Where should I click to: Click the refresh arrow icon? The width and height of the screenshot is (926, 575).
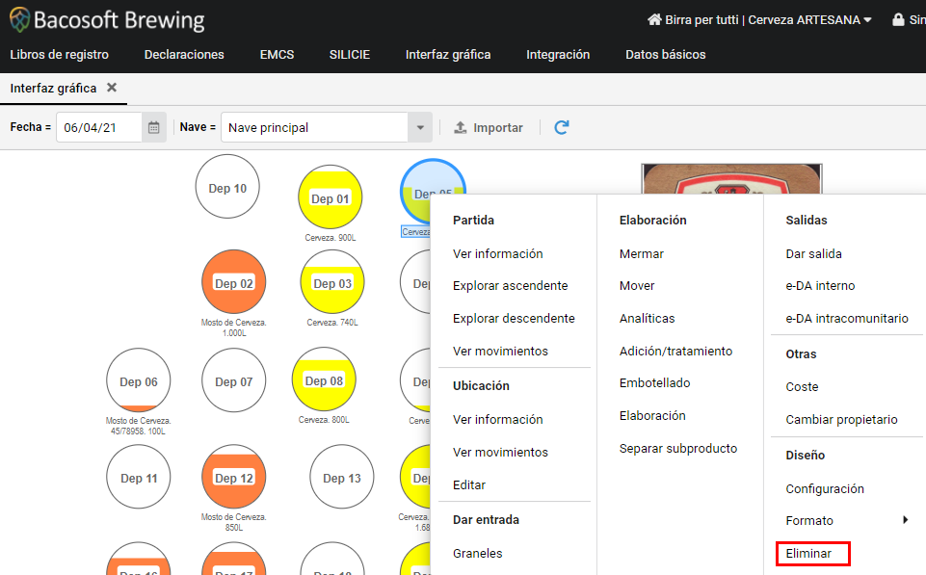point(562,127)
